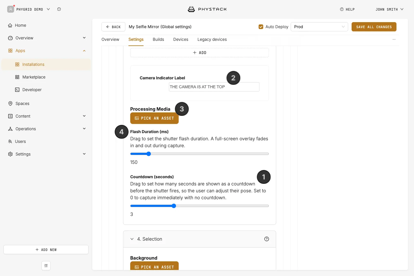This screenshot has width=414, height=276.
Task: Click the Flash Duration slider handle
Action: click(149, 154)
